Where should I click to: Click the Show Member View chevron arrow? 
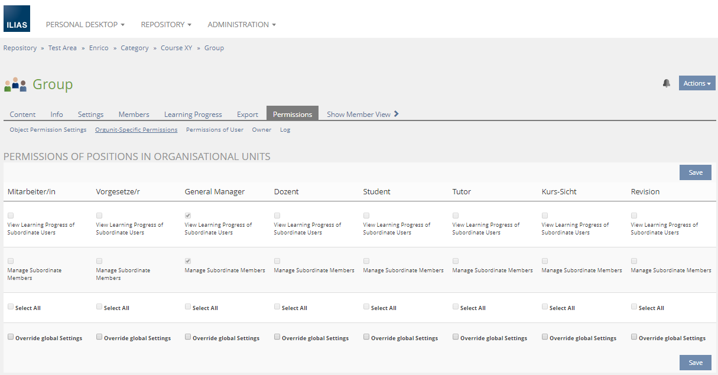[x=397, y=114]
